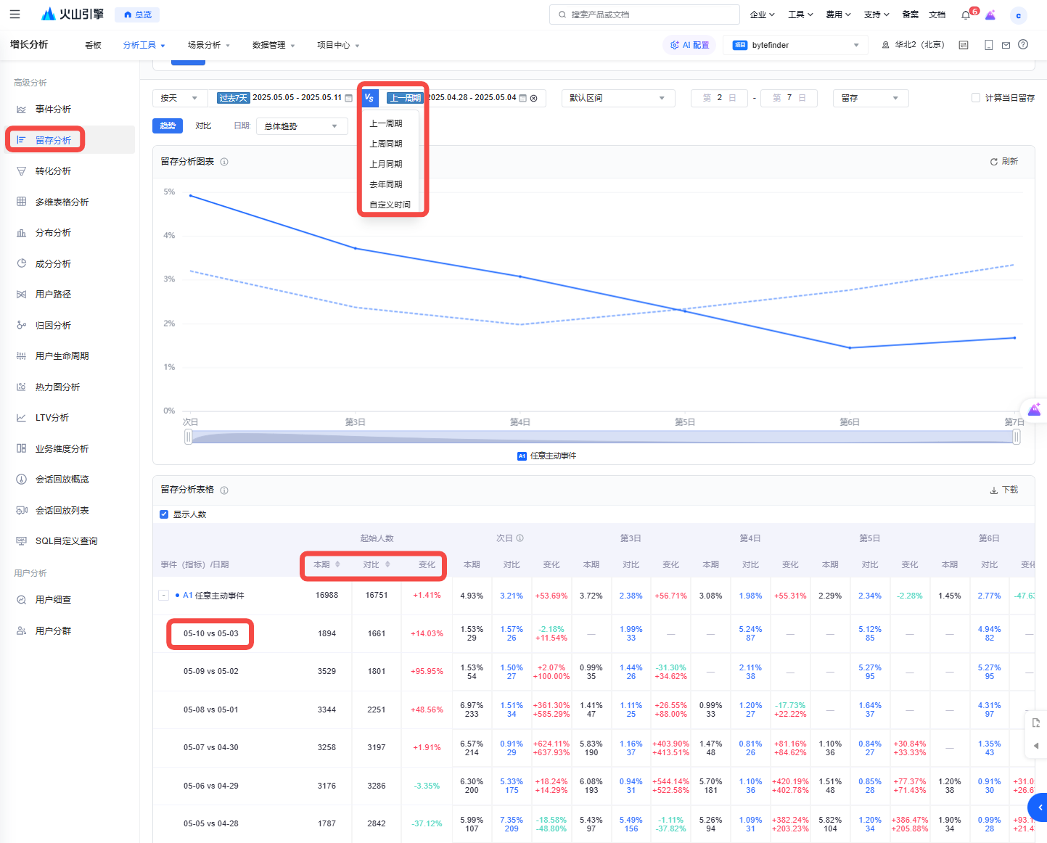
Task: Open the 文档 link
Action: point(937,15)
